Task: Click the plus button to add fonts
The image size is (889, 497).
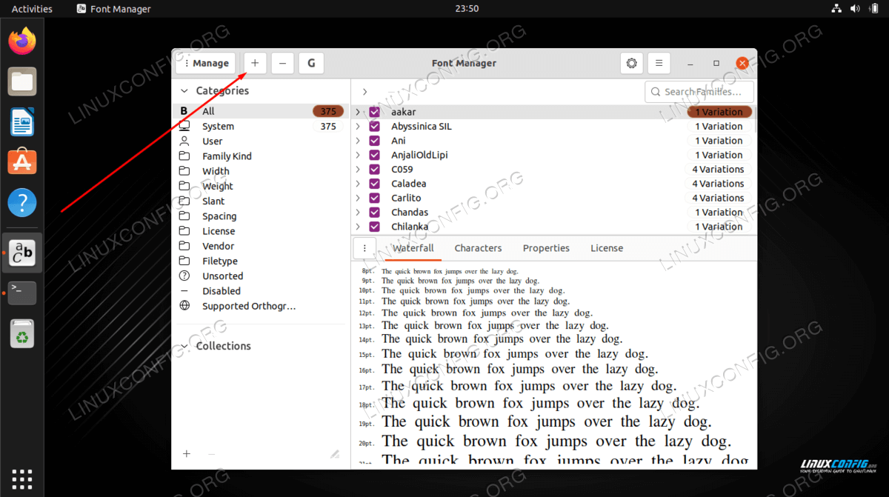Action: [255, 64]
